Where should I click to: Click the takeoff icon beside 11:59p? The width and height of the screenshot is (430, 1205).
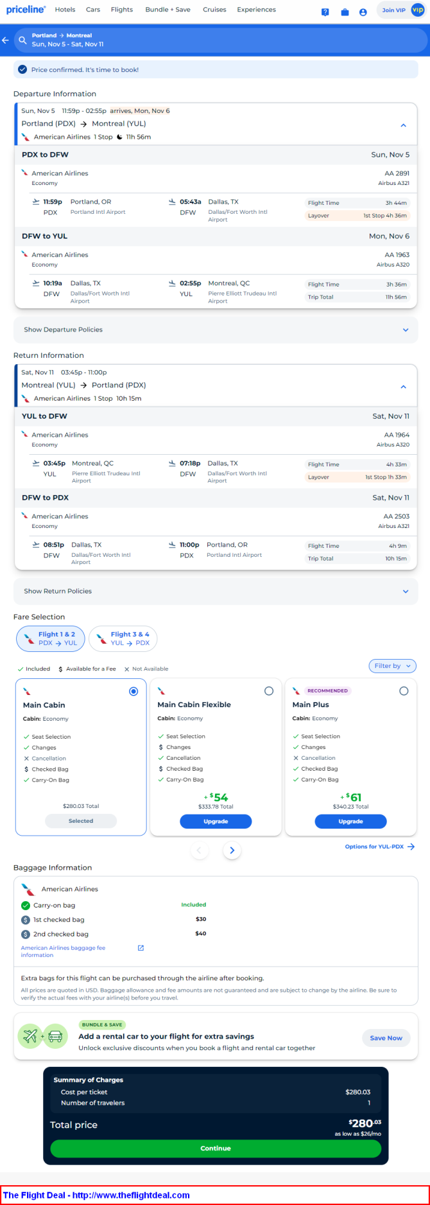tap(36, 202)
